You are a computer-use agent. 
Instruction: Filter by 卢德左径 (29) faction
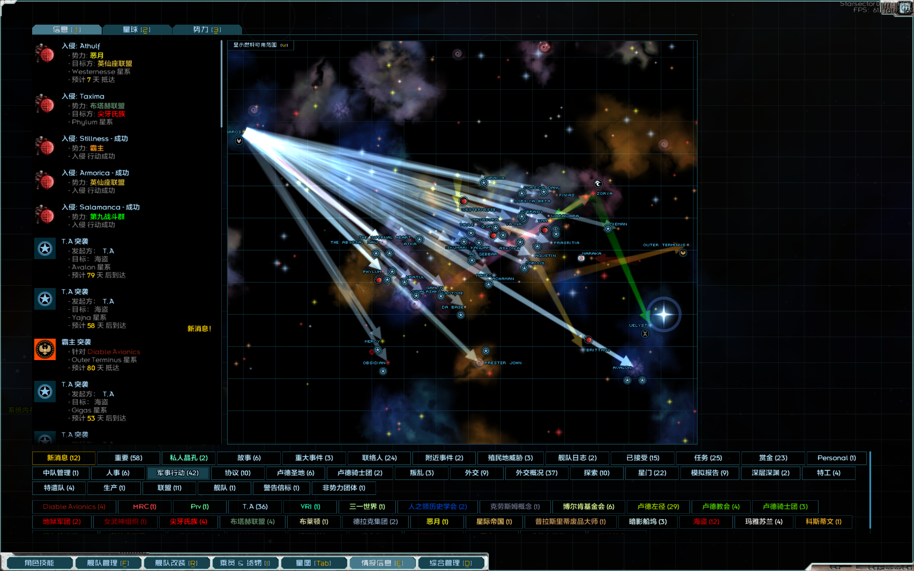point(658,506)
